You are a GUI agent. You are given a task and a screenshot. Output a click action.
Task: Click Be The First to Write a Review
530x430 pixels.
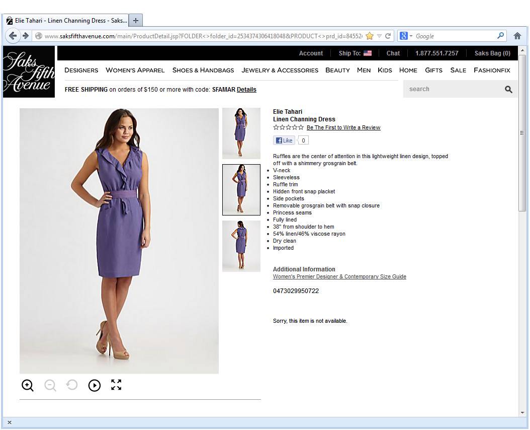343,127
